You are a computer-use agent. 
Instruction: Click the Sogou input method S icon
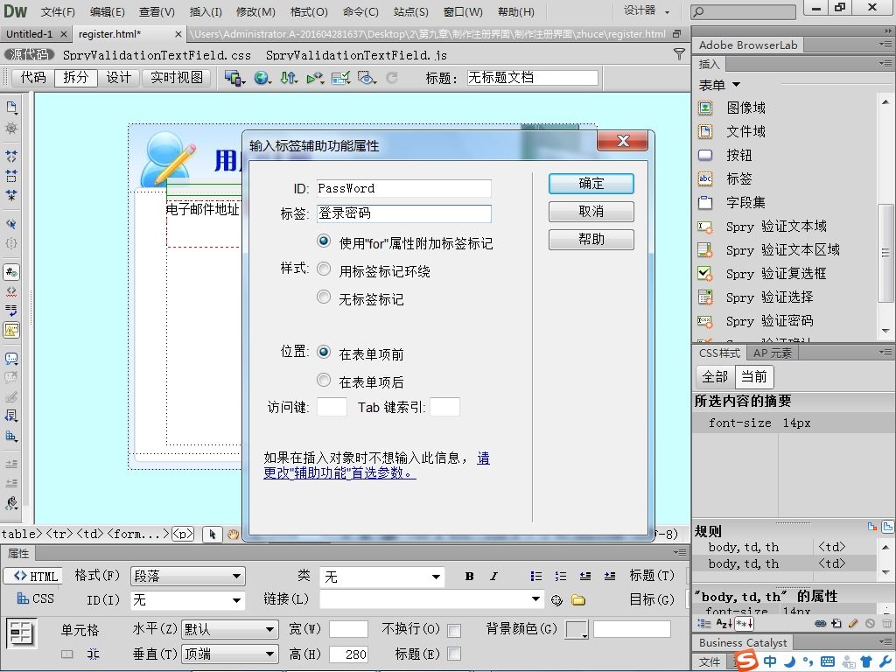(746, 661)
